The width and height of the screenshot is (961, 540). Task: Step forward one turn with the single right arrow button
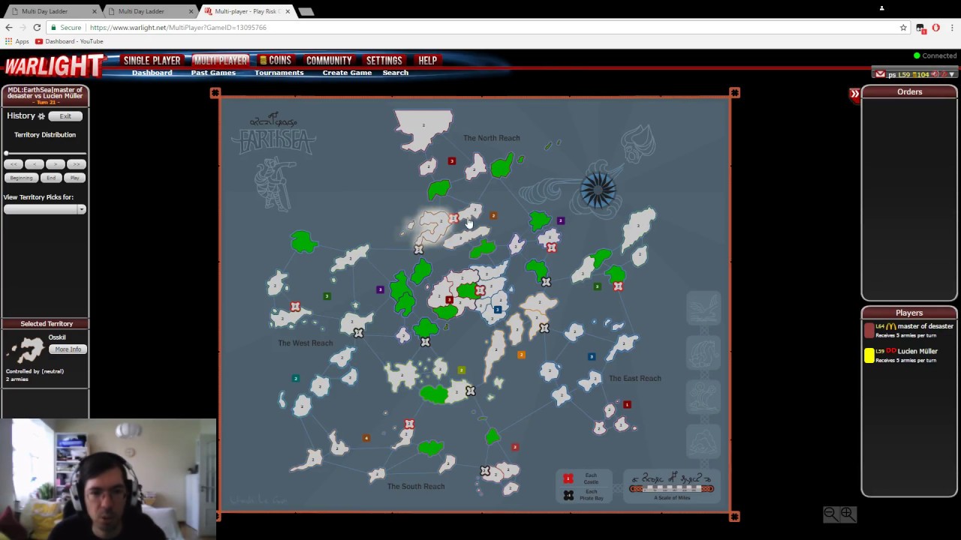click(x=55, y=164)
